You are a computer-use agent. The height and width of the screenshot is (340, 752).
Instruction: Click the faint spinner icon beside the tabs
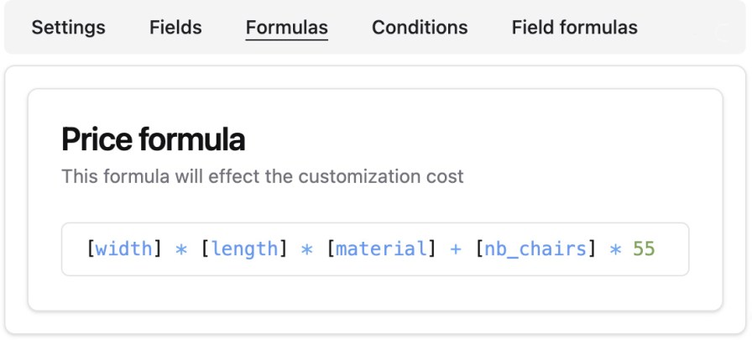721,34
